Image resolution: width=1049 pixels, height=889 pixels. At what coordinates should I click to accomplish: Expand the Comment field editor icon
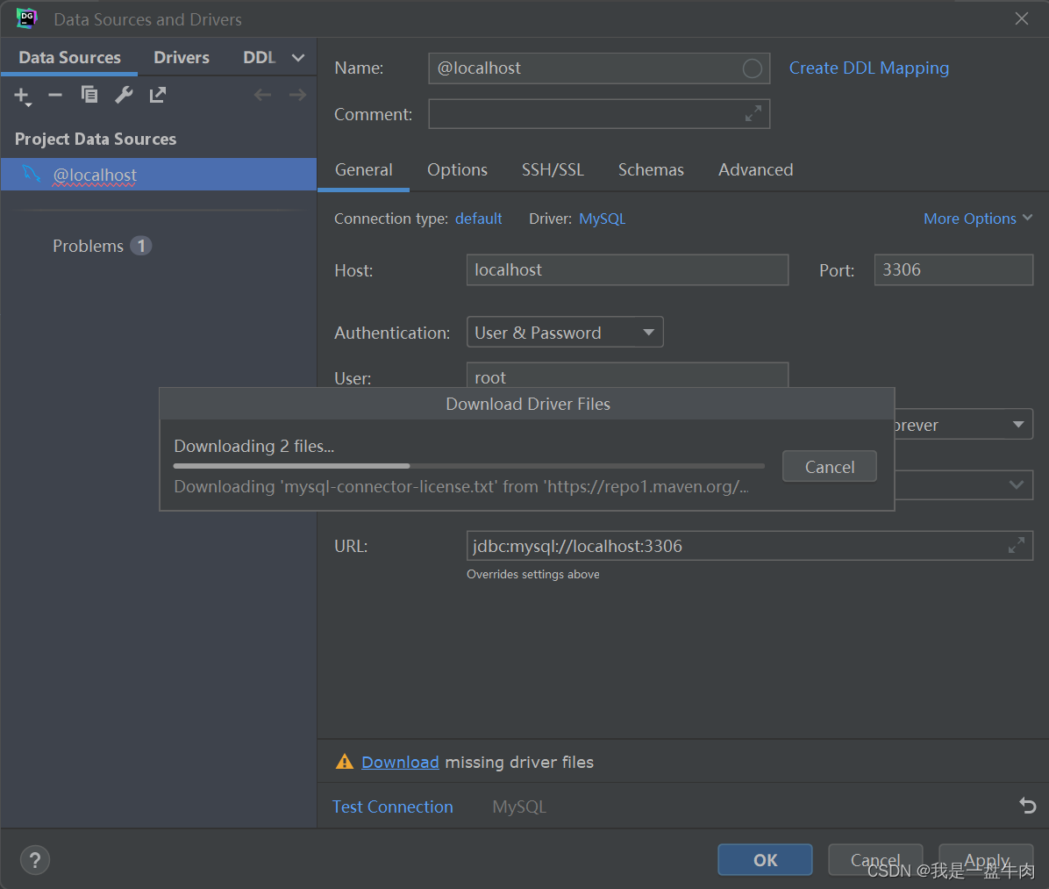click(753, 114)
